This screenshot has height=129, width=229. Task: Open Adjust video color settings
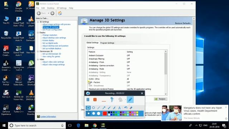(53, 62)
